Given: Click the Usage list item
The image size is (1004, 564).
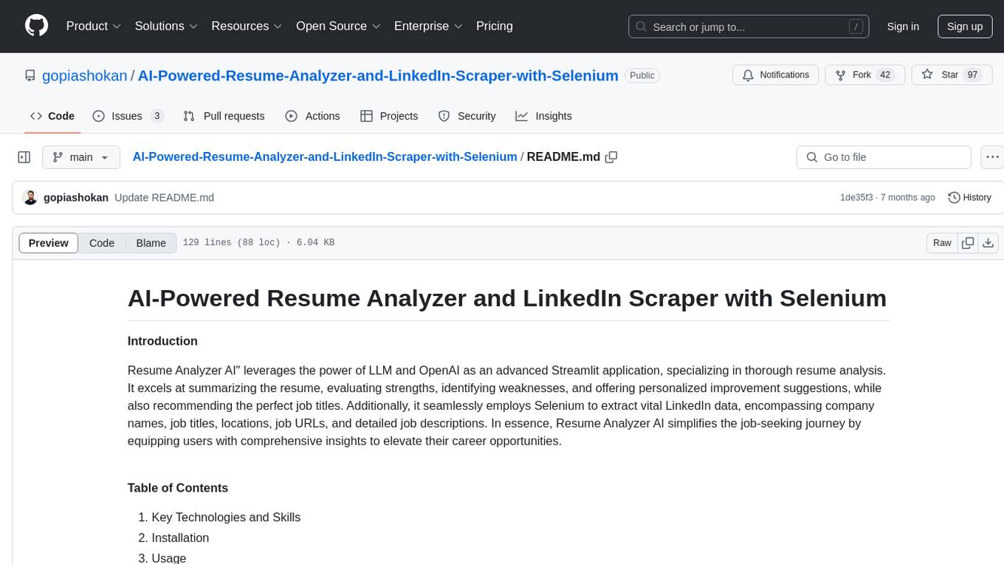Looking at the screenshot, I should tap(169, 558).
